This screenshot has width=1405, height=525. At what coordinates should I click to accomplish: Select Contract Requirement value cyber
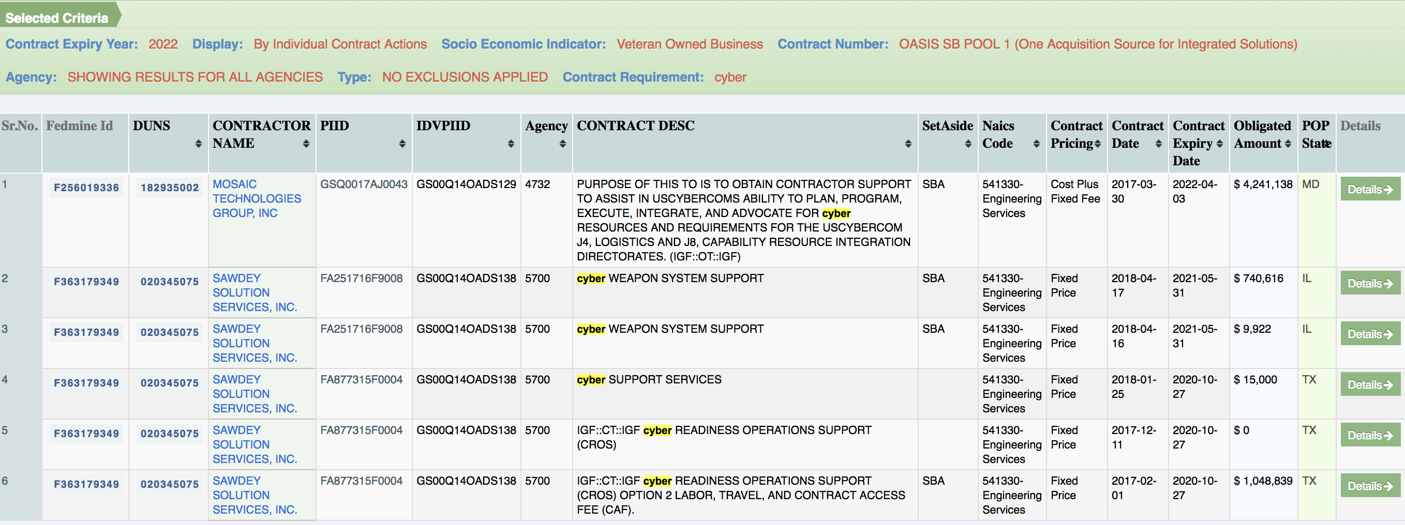[730, 78]
